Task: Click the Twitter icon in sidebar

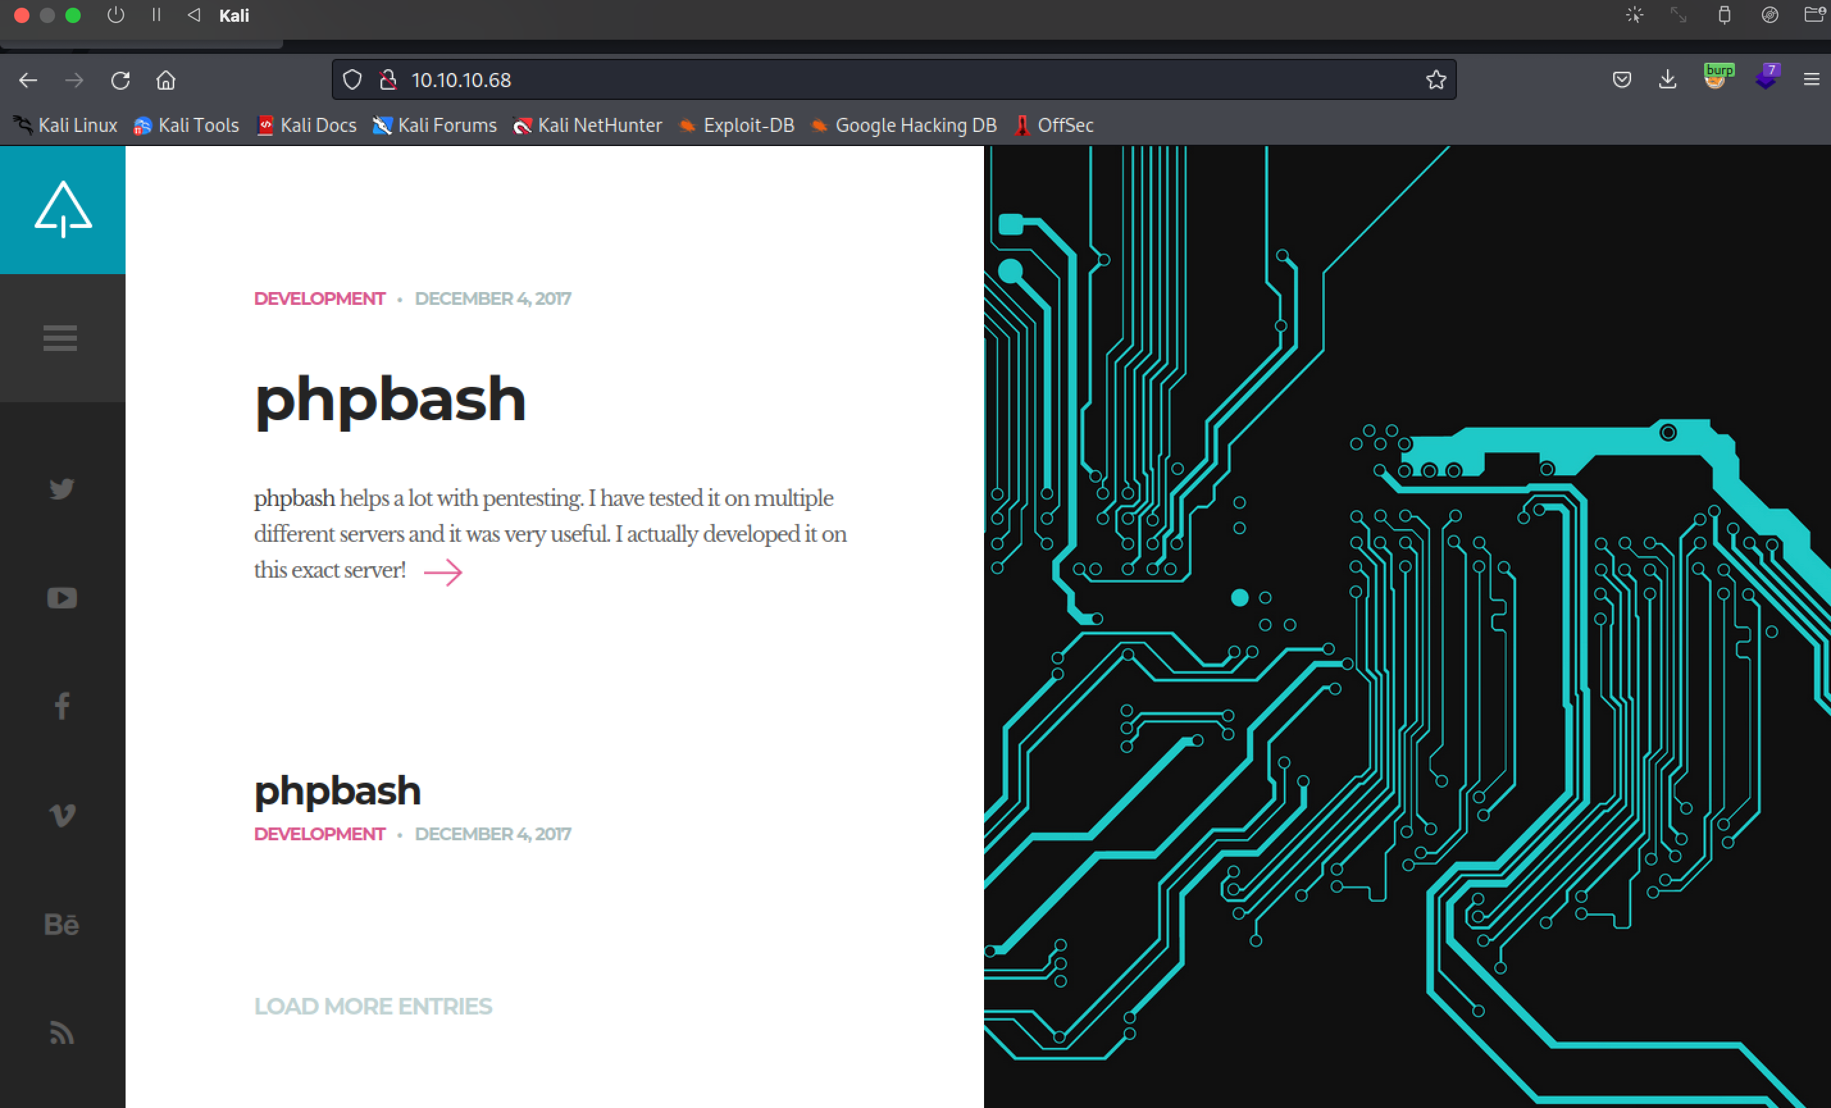Action: [x=62, y=489]
